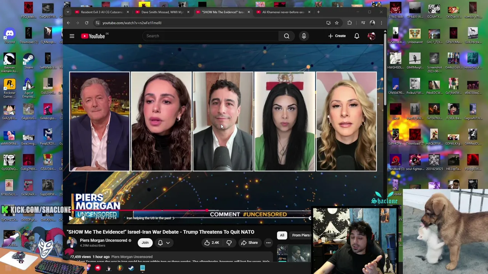
Task: Click the YouTube search magnifier button
Action: pyautogui.click(x=286, y=36)
